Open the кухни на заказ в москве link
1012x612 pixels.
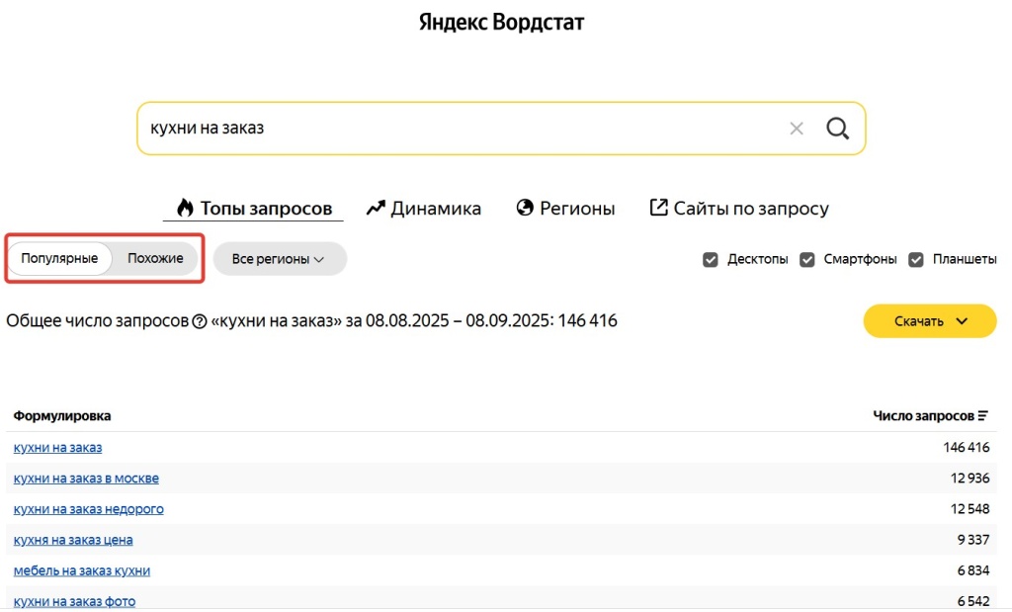[x=86, y=479]
